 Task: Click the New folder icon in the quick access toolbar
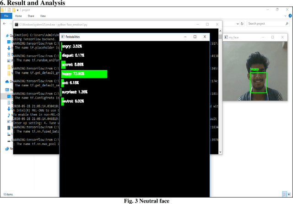point(14,10)
